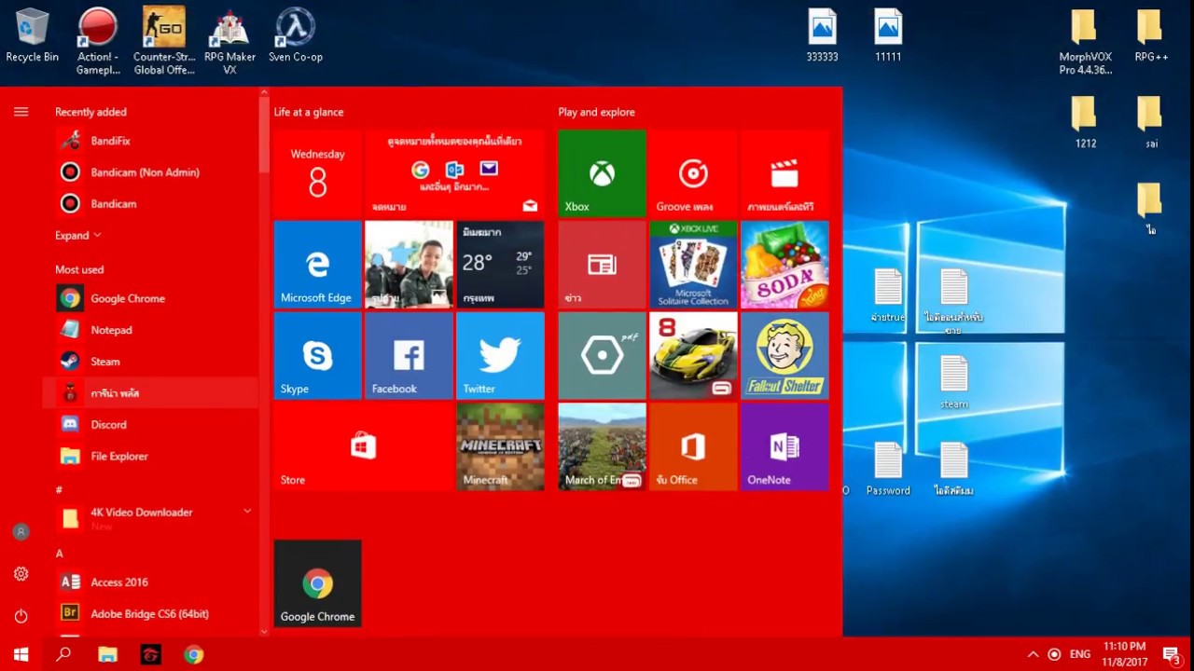
Task: Open the Google Chrome pinned tile
Action: [x=317, y=583]
